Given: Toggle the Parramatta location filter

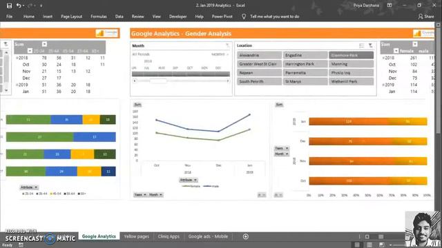Looking at the screenshot, I should click(305, 72).
